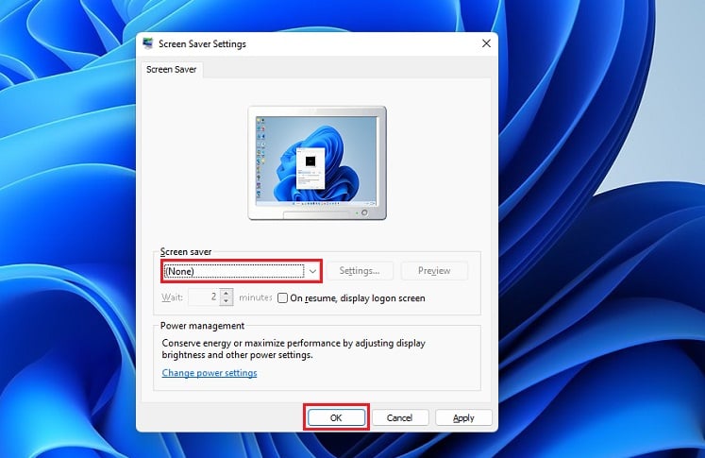Click the disabled Settings... button
The image size is (705, 458).
360,270
